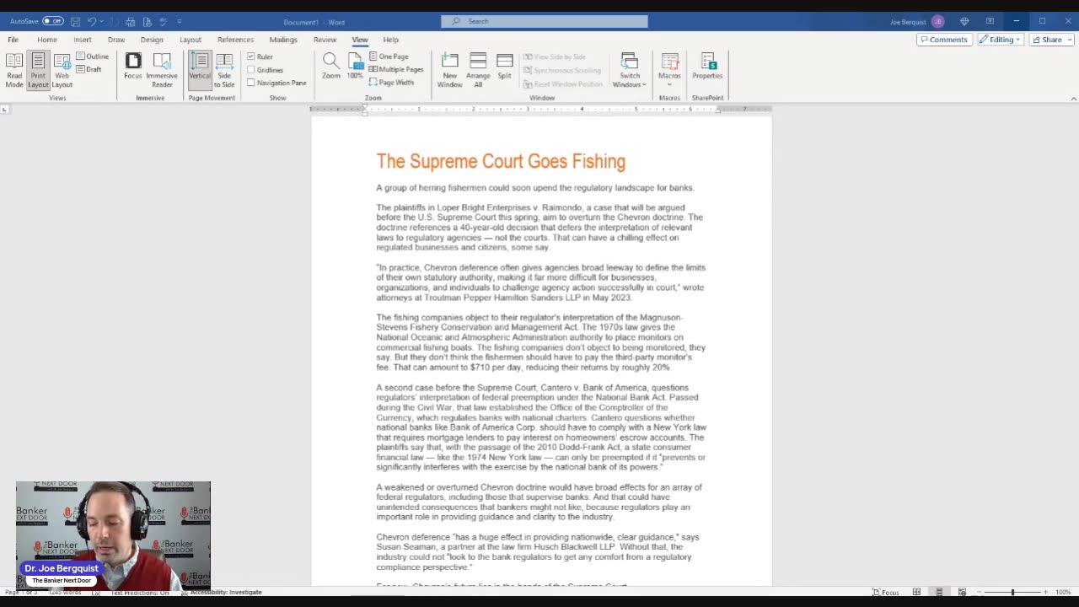Screen dimensions: 1079x607
Task: Select Read Mode in status bar view buttons
Action: [916, 592]
